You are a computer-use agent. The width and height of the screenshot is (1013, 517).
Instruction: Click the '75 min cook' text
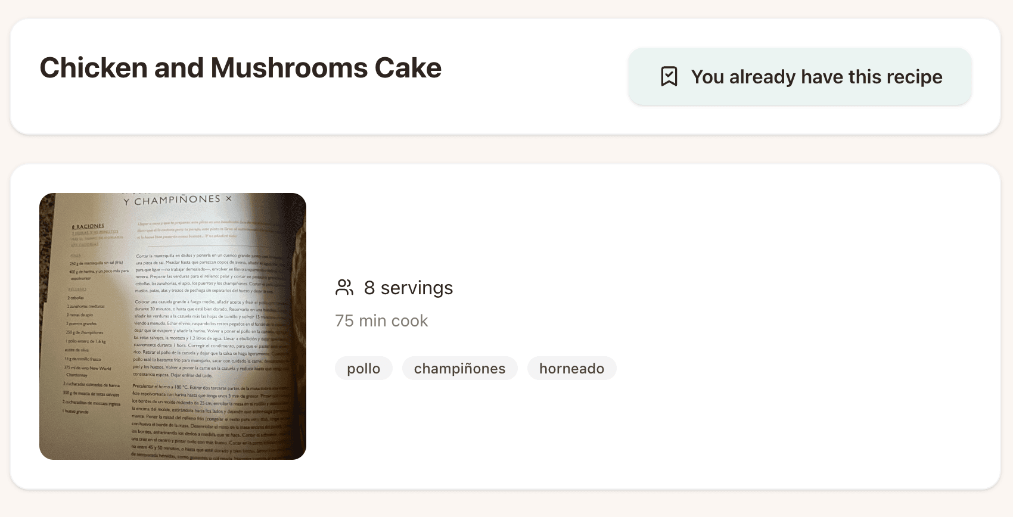[x=381, y=320]
